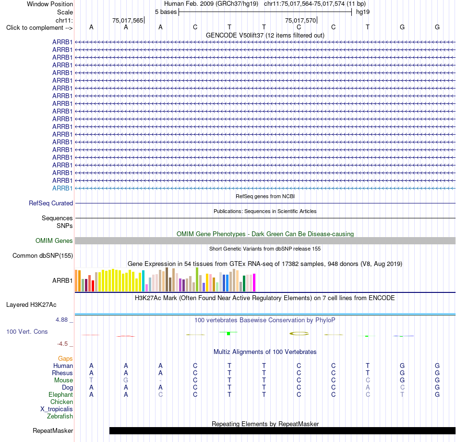Screen dimensions: 456x442
Task: Click the RepeatMasker track label
Action: (x=53, y=430)
